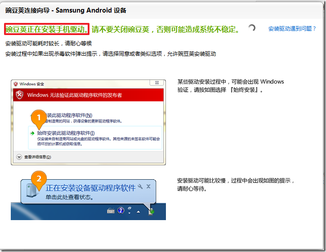Click the green arrow beside 始终安装此驱动程序软件
Image resolution: width=326 pixels, height=252 pixels.
[32, 133]
